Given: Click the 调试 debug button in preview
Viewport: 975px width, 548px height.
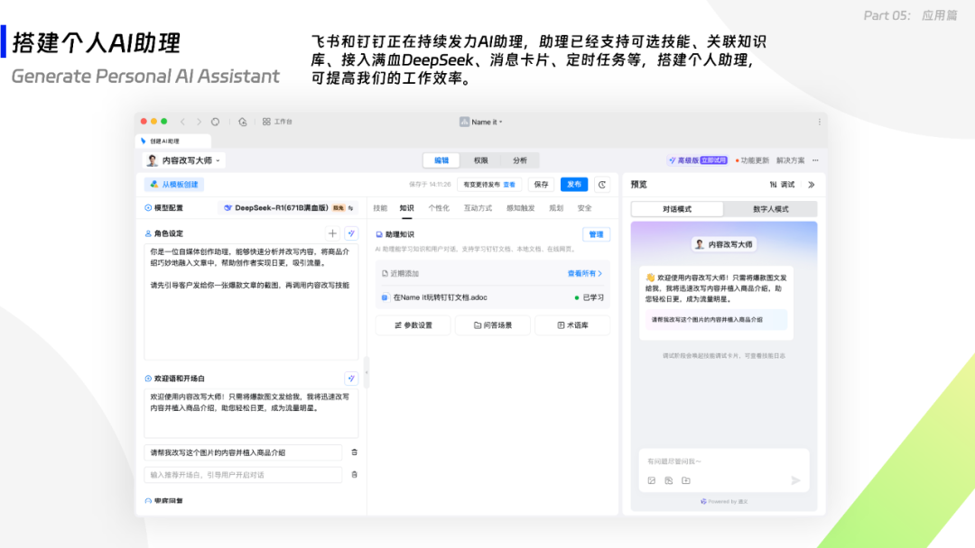Looking at the screenshot, I should (x=782, y=185).
